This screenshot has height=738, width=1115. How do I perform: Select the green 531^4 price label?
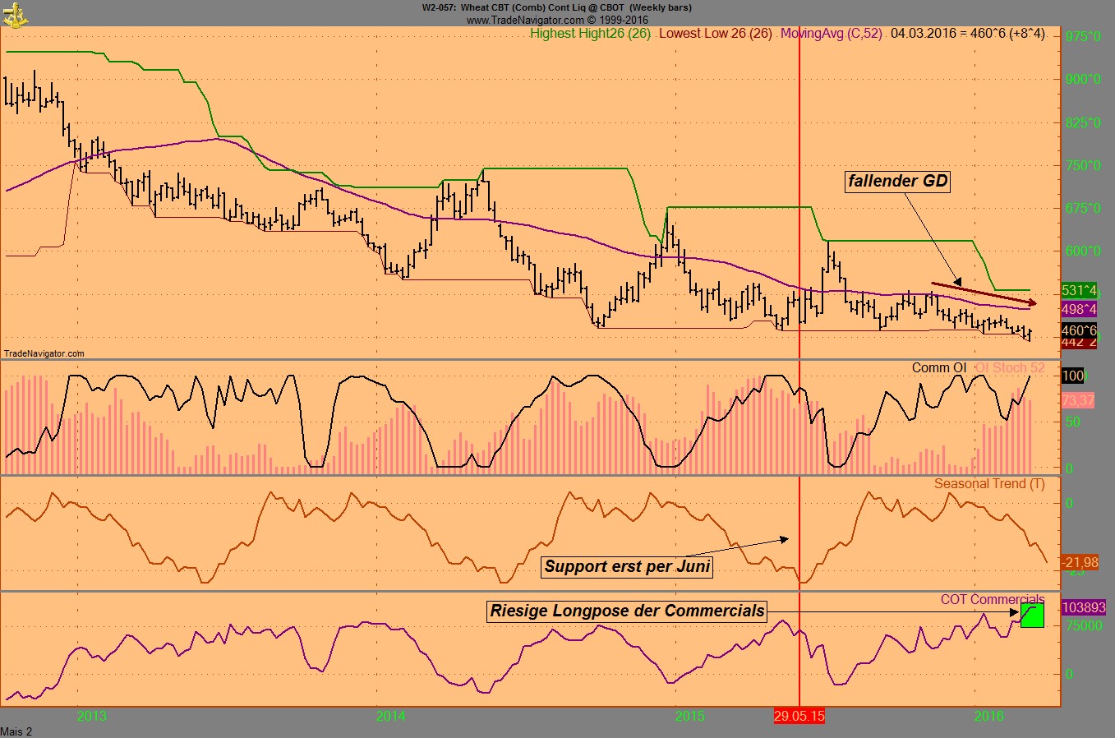(x=1079, y=290)
